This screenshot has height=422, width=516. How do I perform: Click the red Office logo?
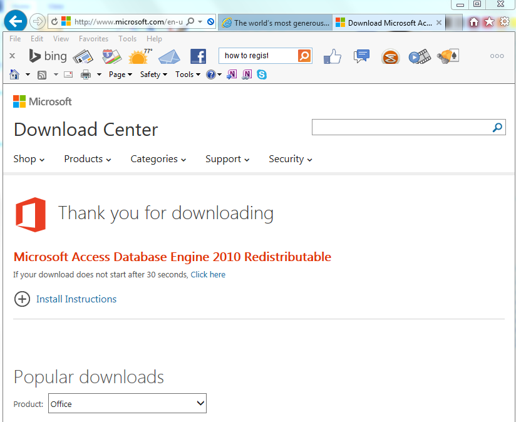click(x=31, y=215)
